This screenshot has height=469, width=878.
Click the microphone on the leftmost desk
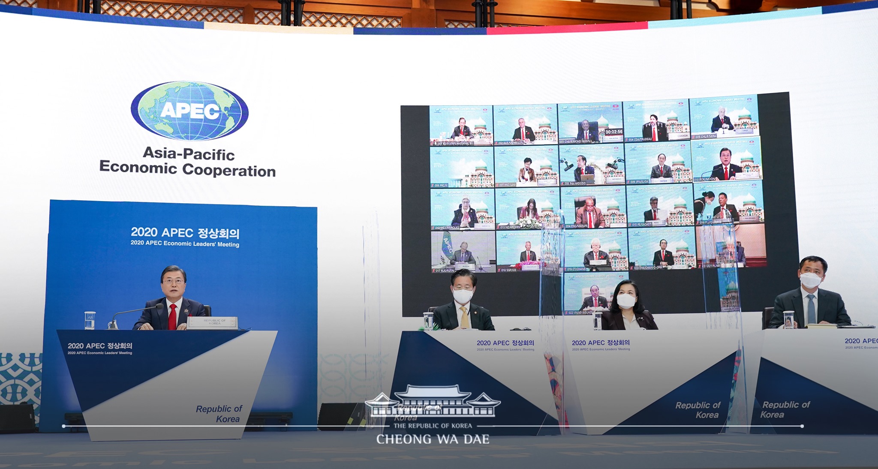point(135,316)
